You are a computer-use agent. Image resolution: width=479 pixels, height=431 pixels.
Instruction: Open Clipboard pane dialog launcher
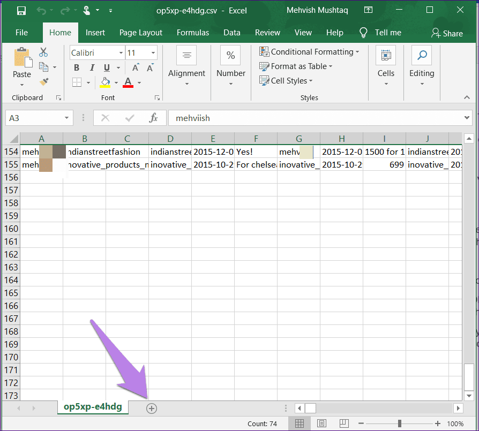(x=58, y=97)
